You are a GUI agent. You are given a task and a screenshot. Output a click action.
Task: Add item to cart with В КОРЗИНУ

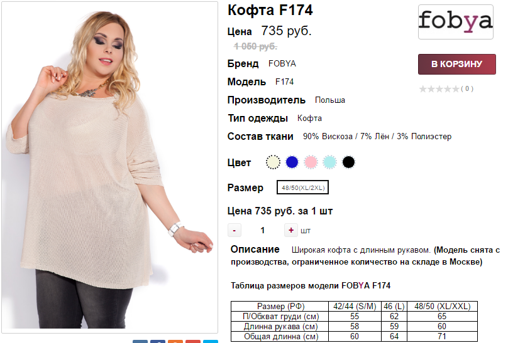pyautogui.click(x=457, y=64)
